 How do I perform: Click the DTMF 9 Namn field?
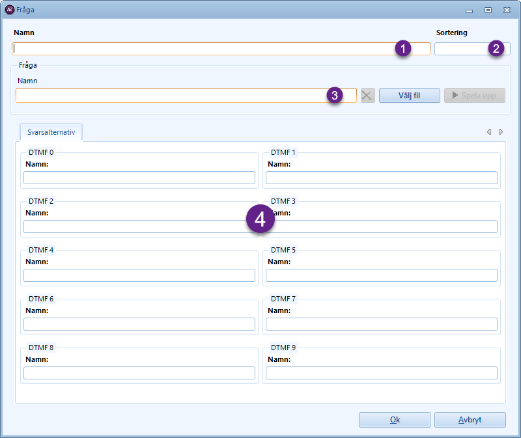[x=382, y=373]
